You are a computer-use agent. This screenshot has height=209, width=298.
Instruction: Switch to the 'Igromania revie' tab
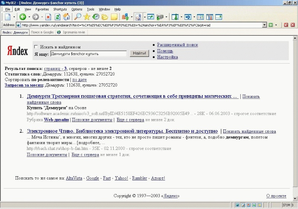pos(72,32)
